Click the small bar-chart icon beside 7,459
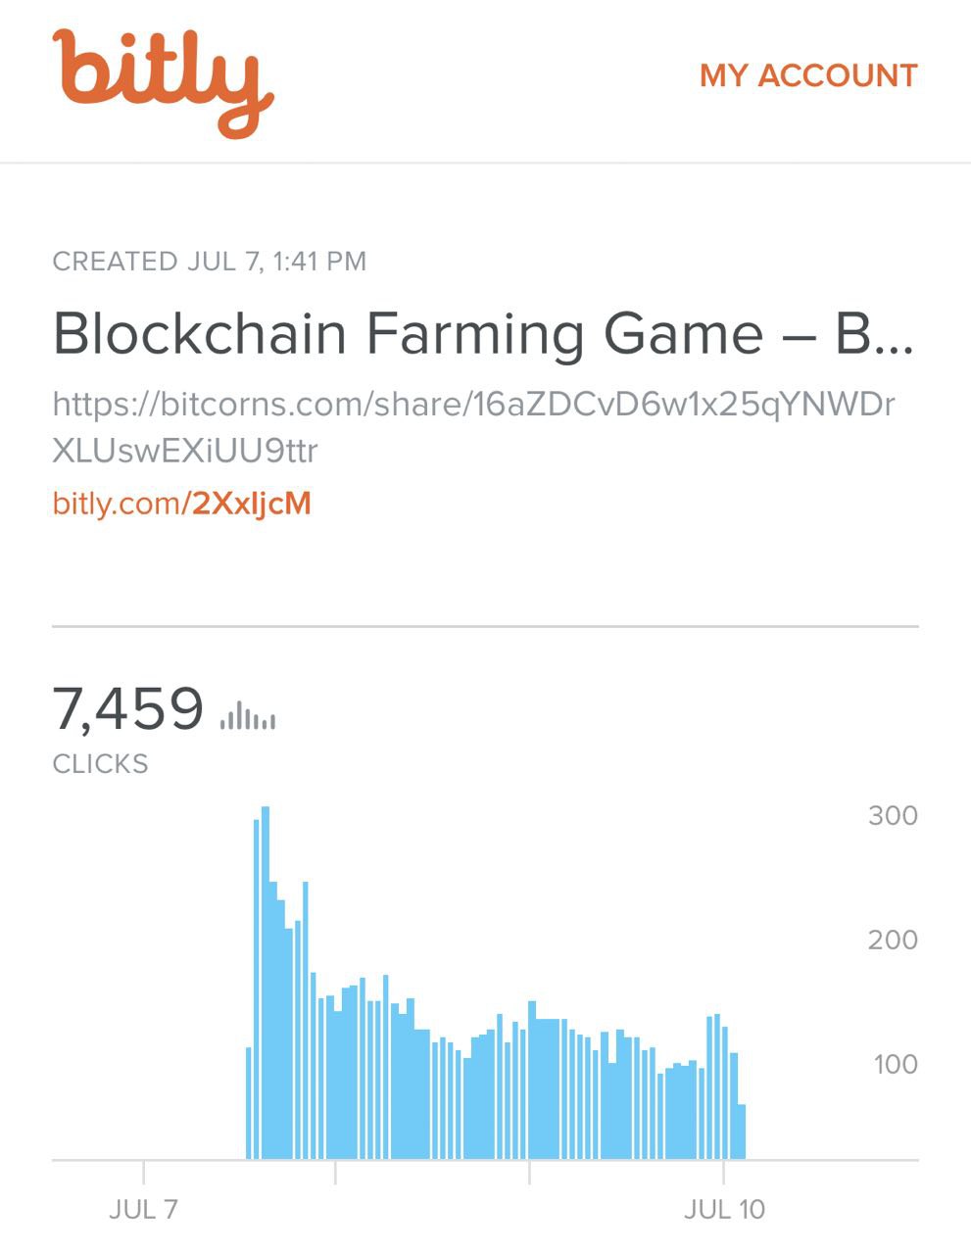971x1254 pixels. click(248, 716)
